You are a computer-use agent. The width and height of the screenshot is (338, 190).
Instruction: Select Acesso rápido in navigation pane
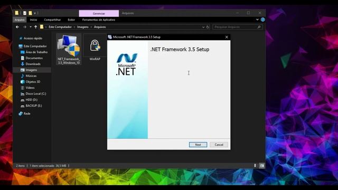33,39
